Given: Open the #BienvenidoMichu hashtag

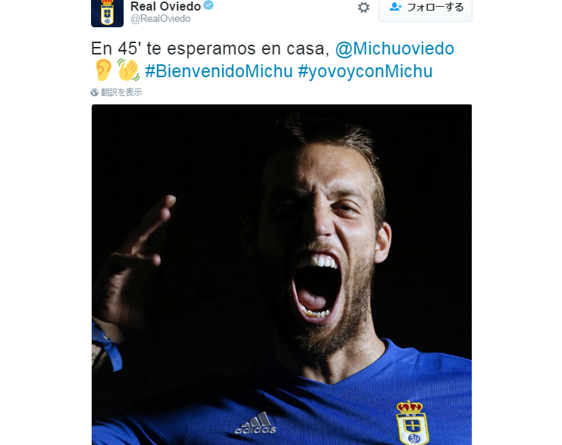Looking at the screenshot, I should click(219, 71).
